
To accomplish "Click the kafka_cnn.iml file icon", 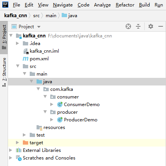I will [x=26, y=51].
